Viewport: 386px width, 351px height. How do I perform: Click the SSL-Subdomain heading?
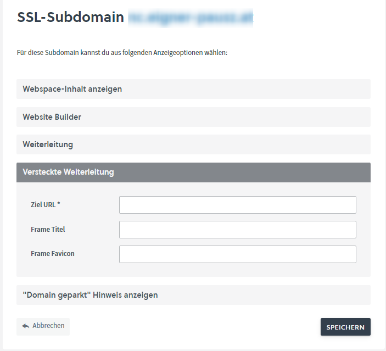[x=71, y=18]
